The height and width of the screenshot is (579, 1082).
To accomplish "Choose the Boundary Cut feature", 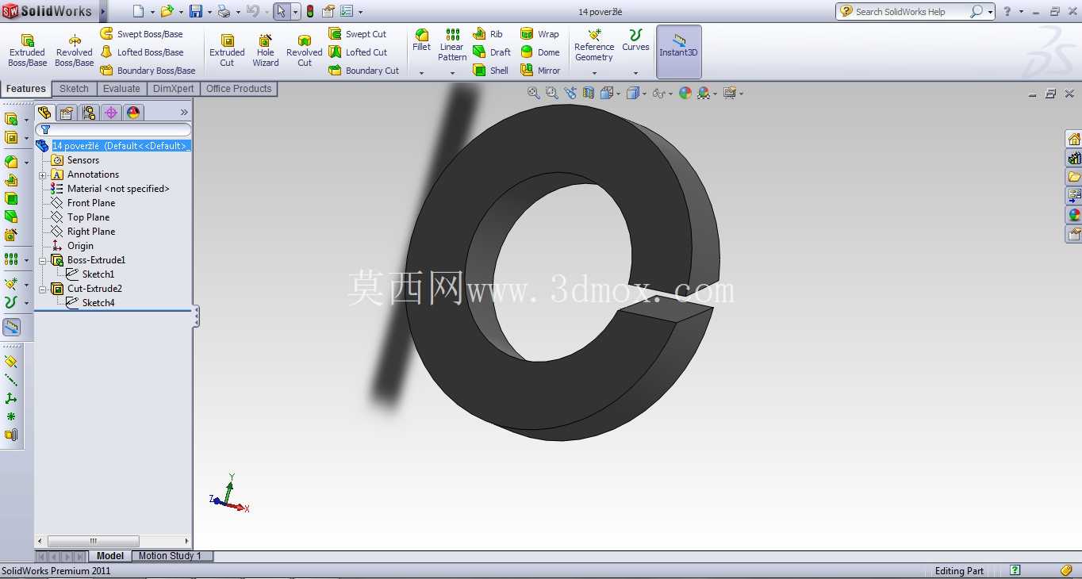I will [364, 71].
